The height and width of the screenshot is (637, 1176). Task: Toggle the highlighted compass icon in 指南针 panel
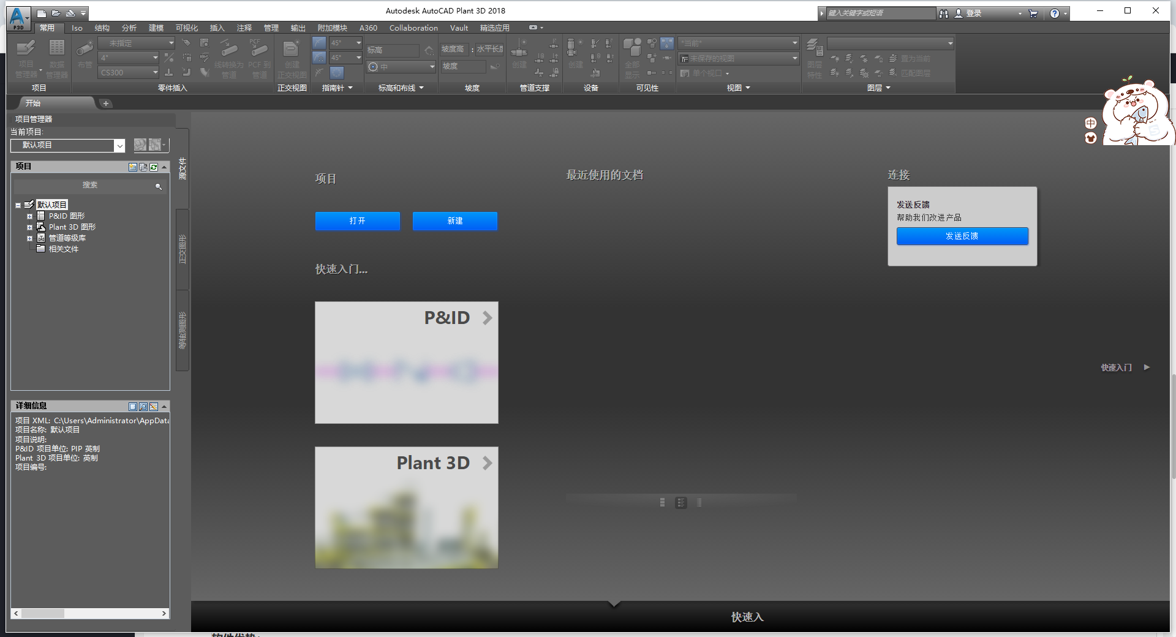[336, 72]
